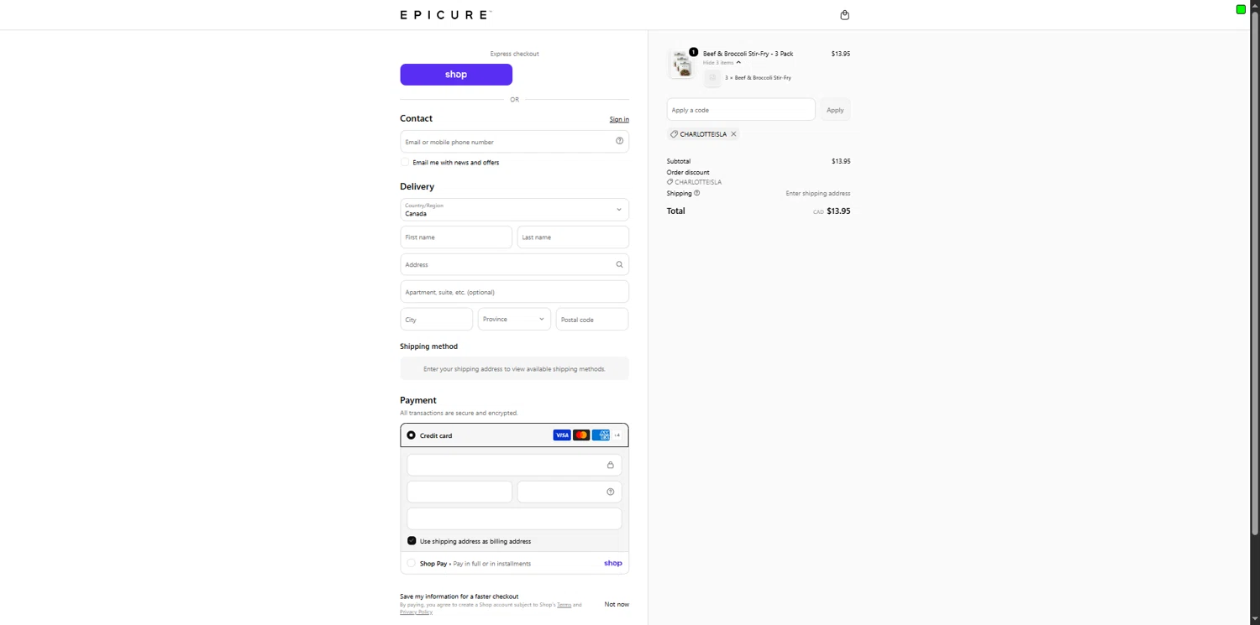This screenshot has width=1260, height=625.
Task: Click the help icon in the email field
Action: 620,141
